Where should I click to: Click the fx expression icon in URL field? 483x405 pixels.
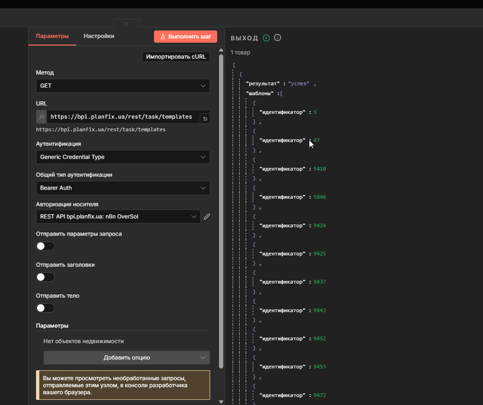[x=42, y=117]
